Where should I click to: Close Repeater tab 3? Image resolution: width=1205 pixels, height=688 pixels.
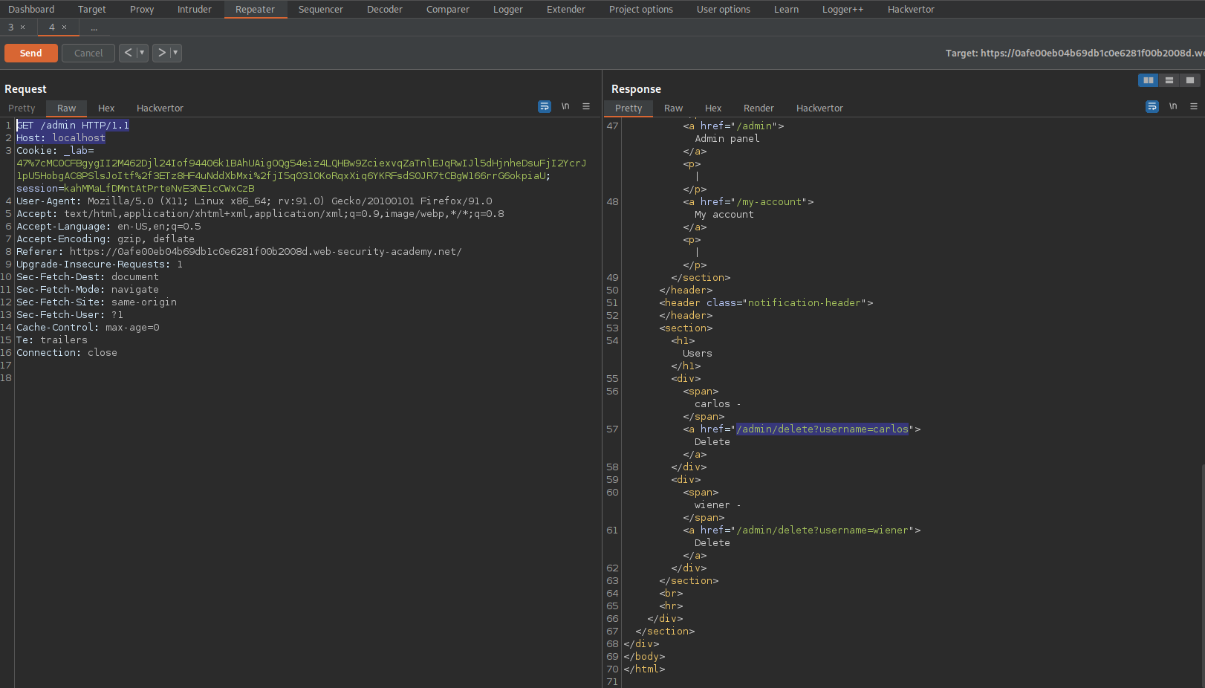pyautogui.click(x=23, y=27)
